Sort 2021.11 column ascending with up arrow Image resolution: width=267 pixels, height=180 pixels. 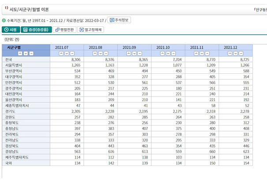196,54
